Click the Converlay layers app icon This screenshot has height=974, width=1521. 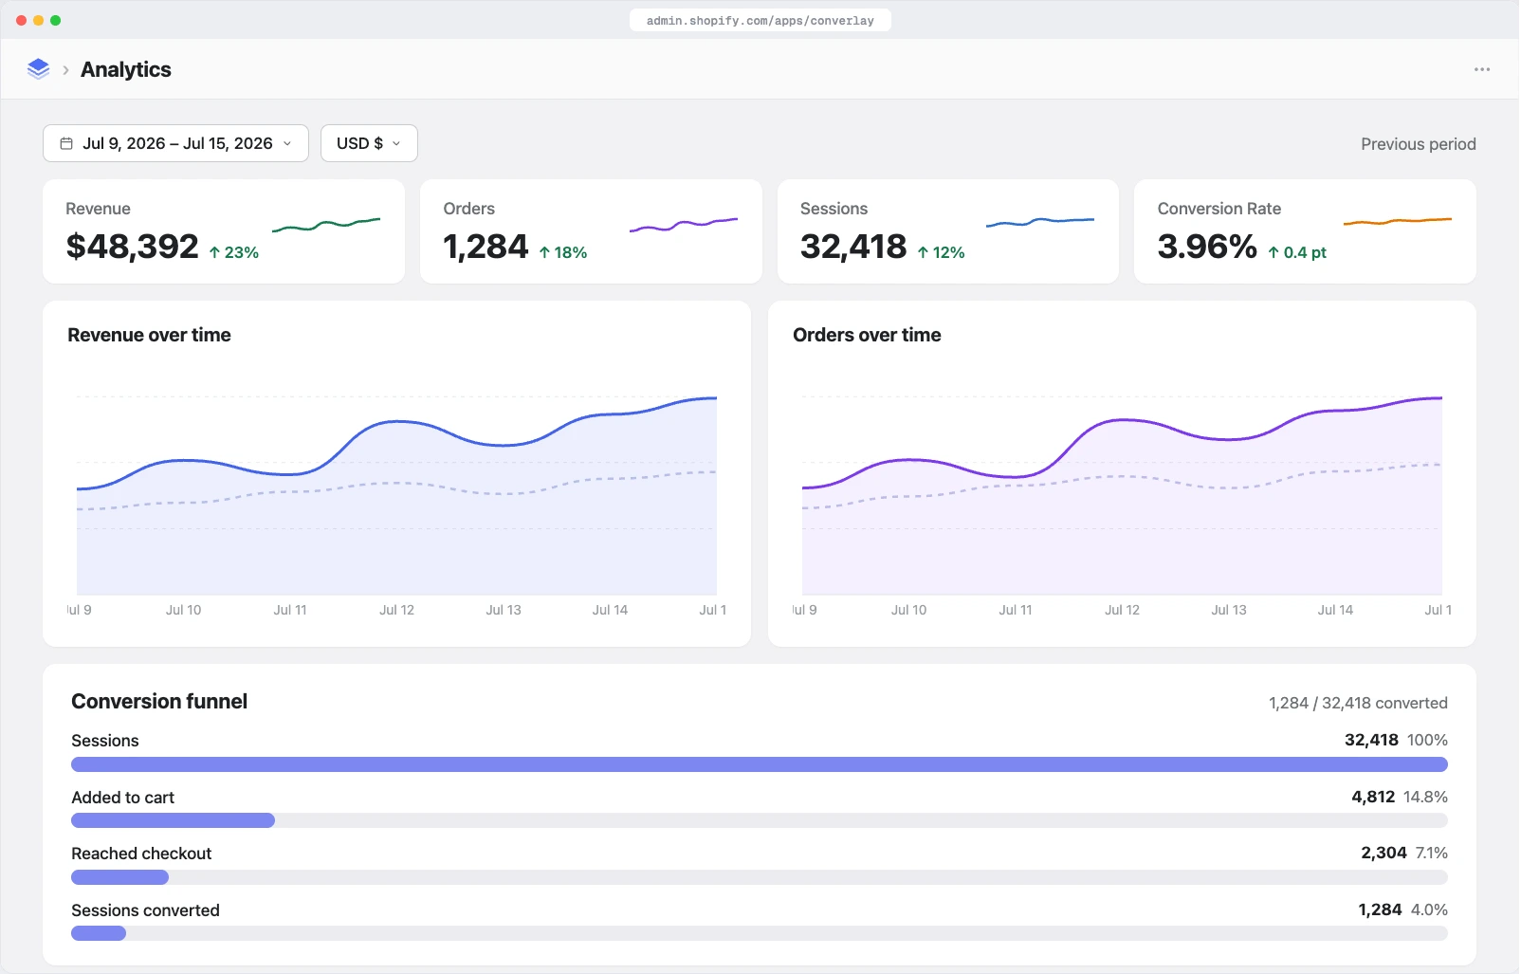tap(38, 69)
